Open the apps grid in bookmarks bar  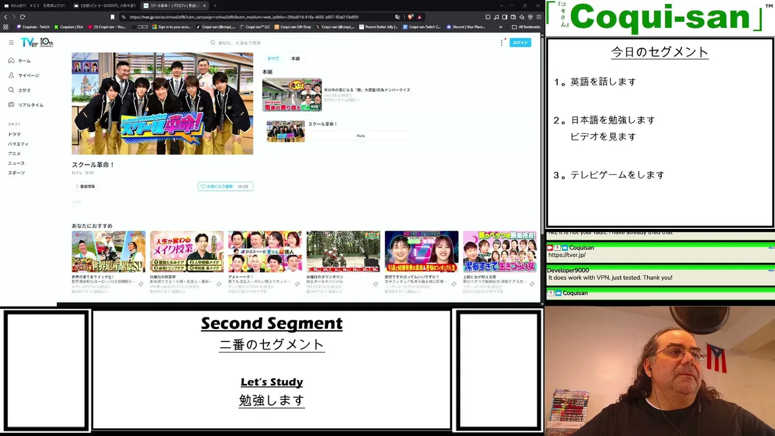6,27
